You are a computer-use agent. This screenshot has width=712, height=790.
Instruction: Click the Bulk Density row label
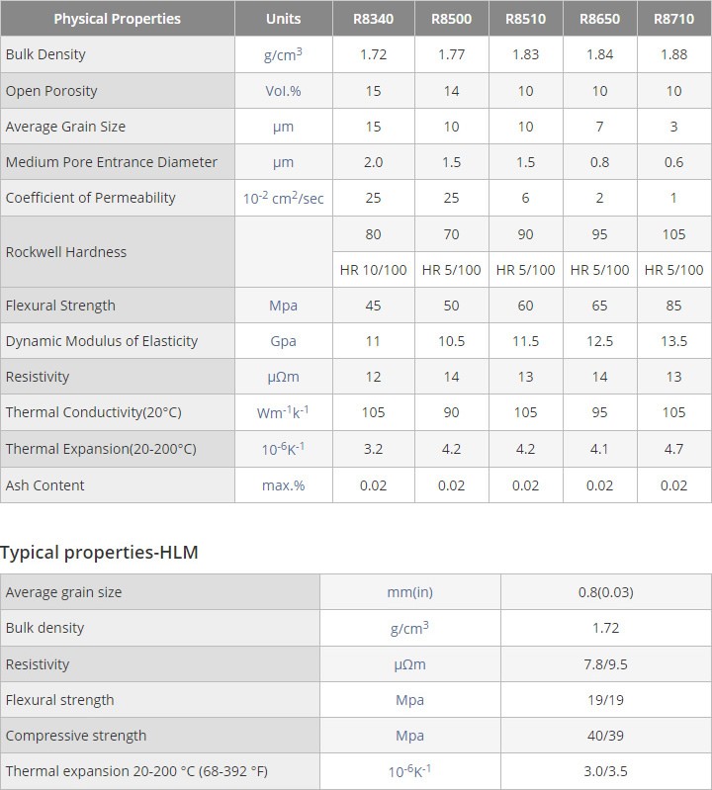pyautogui.click(x=45, y=54)
